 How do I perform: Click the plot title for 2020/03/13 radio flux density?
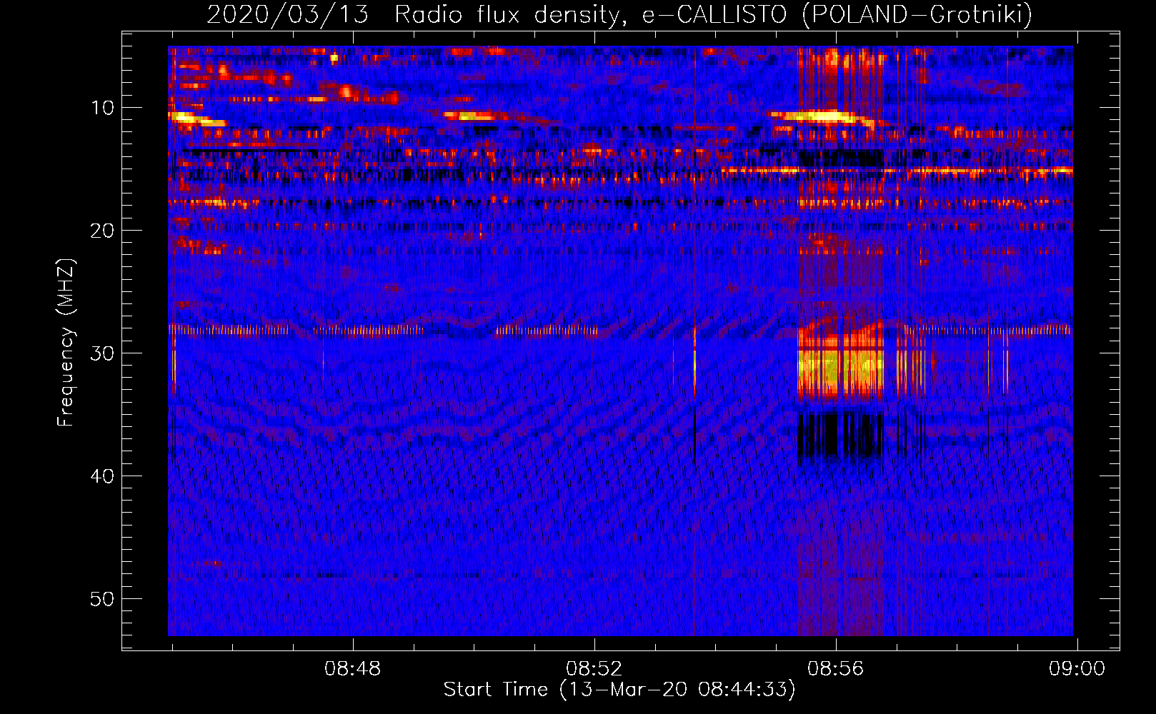[619, 14]
